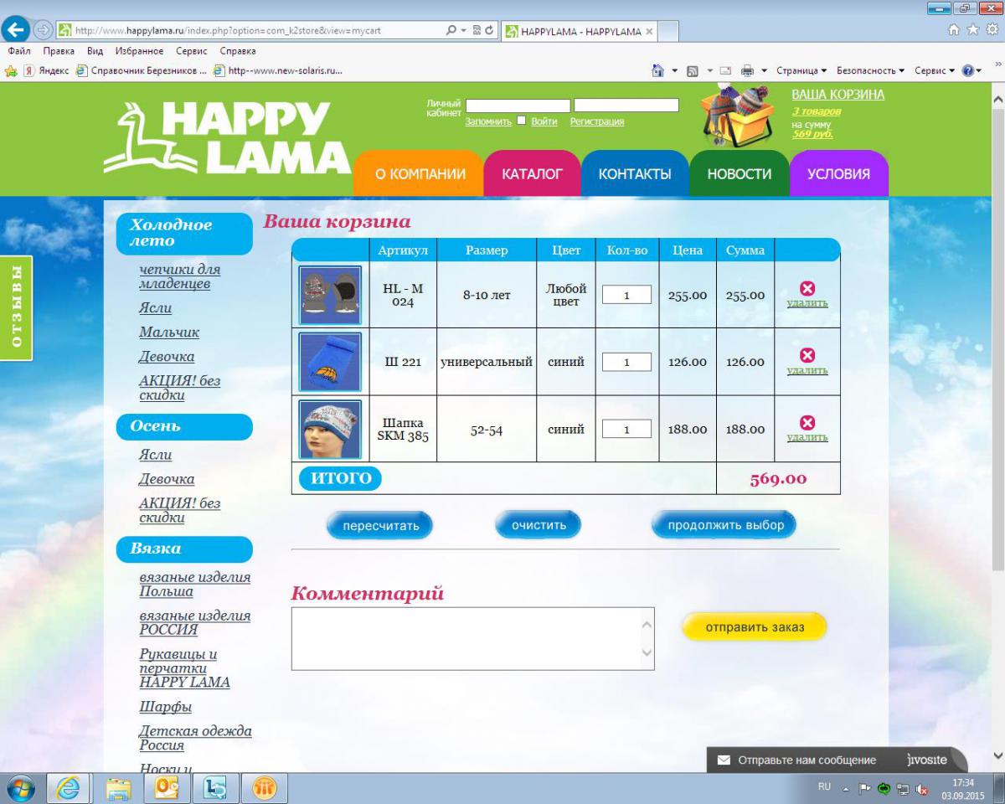
Task: Expand the Страница dropdown menu
Action: pos(801,71)
